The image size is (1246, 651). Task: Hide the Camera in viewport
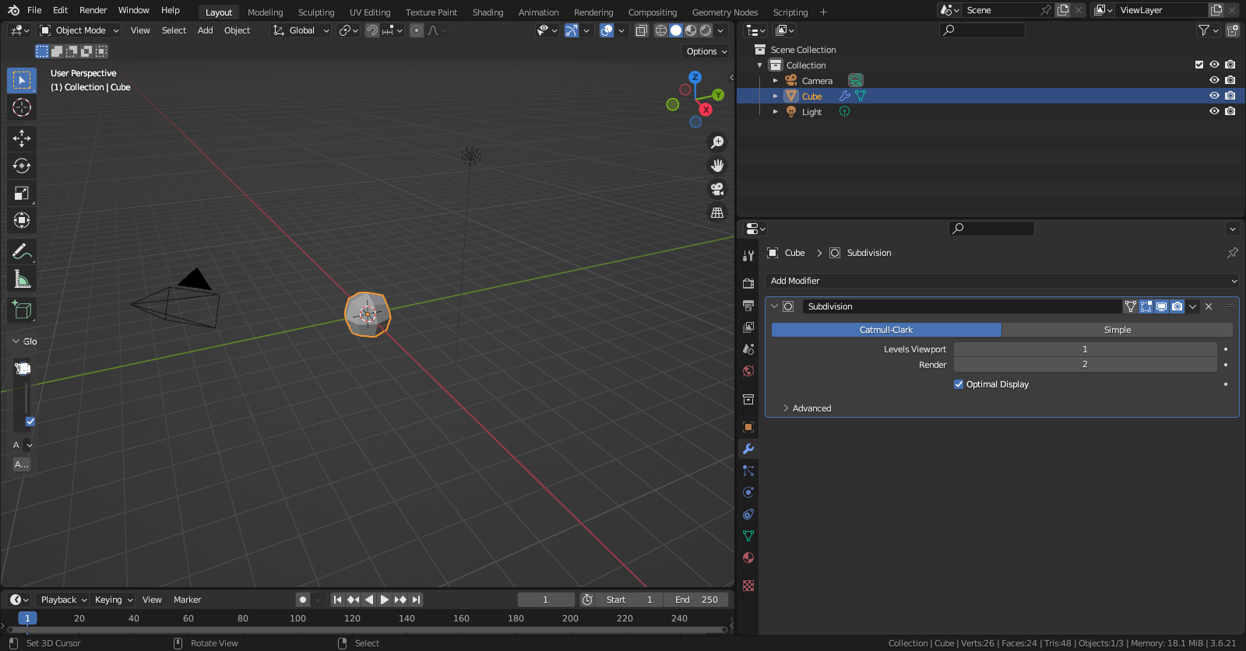point(1214,80)
